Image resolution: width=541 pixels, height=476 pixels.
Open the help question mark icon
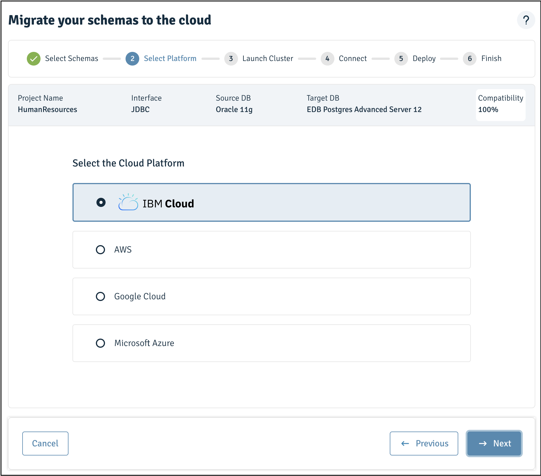click(526, 20)
